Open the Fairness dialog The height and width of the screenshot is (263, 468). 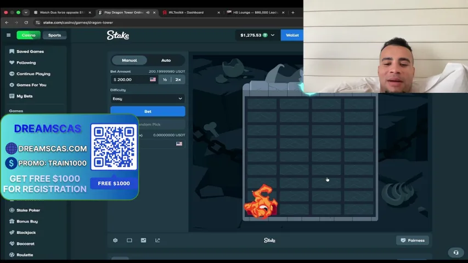tap(413, 241)
